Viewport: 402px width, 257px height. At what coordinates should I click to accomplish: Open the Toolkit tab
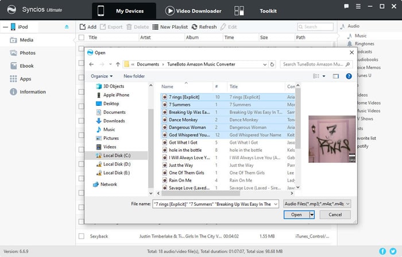(256, 11)
